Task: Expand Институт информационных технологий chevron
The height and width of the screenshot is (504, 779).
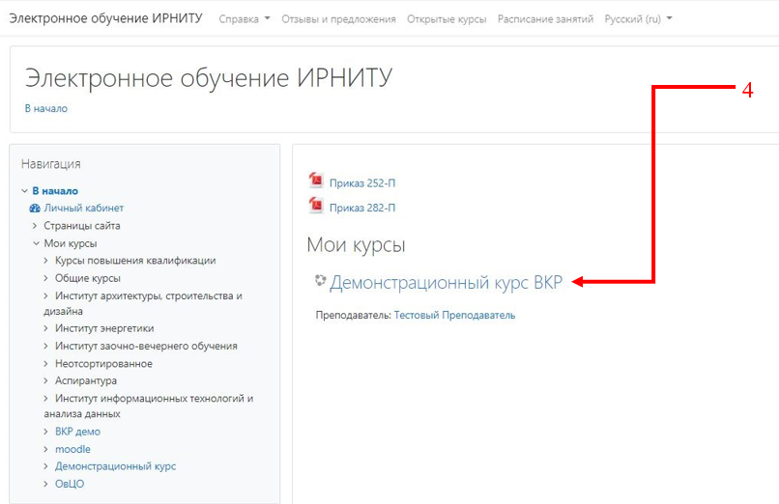Action: click(45, 399)
